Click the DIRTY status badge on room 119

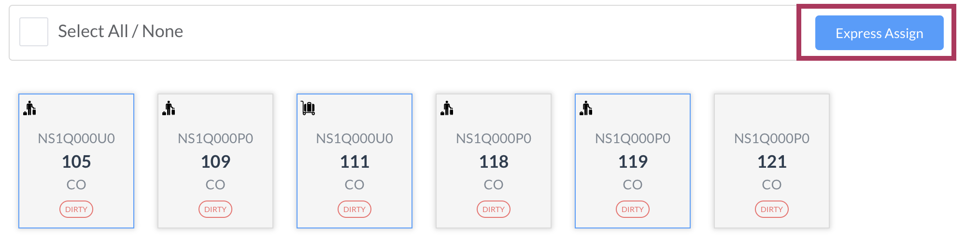(x=633, y=209)
